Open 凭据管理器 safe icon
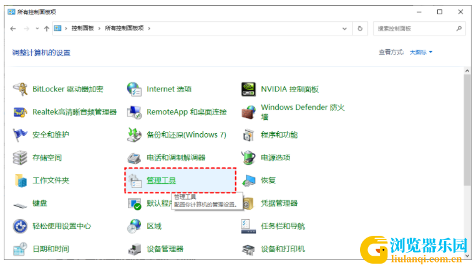 [x=248, y=203]
